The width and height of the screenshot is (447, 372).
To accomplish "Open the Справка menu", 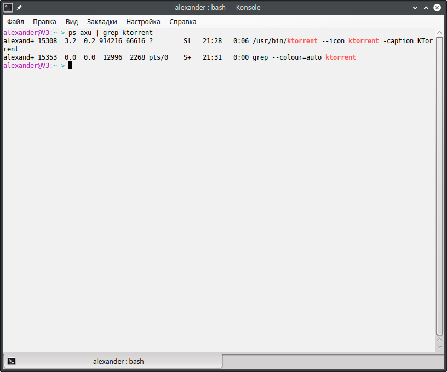I will (x=182, y=22).
